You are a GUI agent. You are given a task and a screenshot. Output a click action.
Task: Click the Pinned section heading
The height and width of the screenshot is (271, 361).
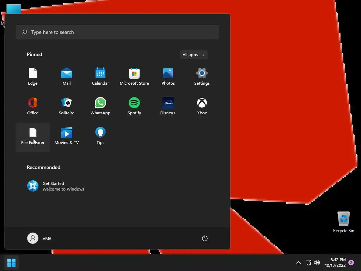point(35,54)
